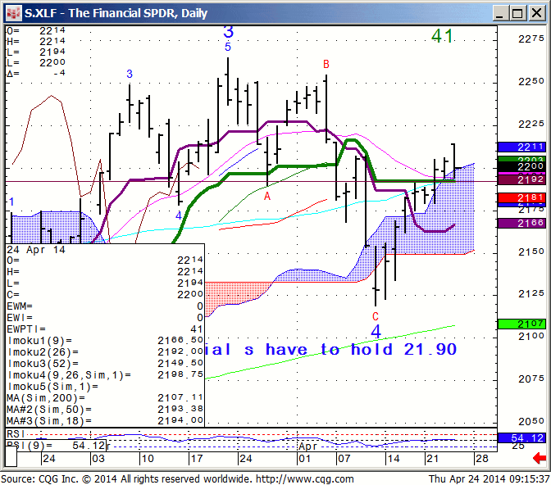The image size is (551, 485).
Task: Click the 'Thu Apr 24 2014 09:15:37' timestamp
Action: coord(490,479)
